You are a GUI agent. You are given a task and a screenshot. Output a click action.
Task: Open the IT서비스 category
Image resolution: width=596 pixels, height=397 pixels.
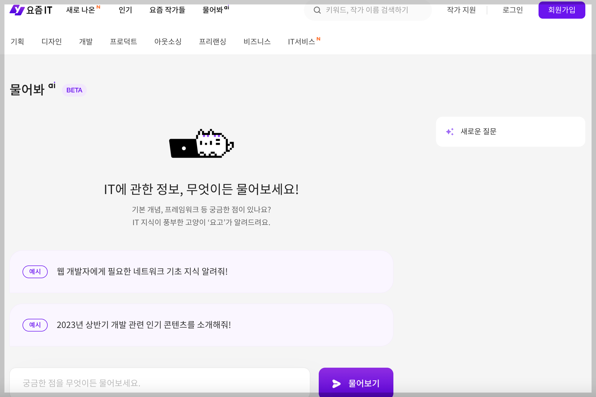pyautogui.click(x=302, y=41)
